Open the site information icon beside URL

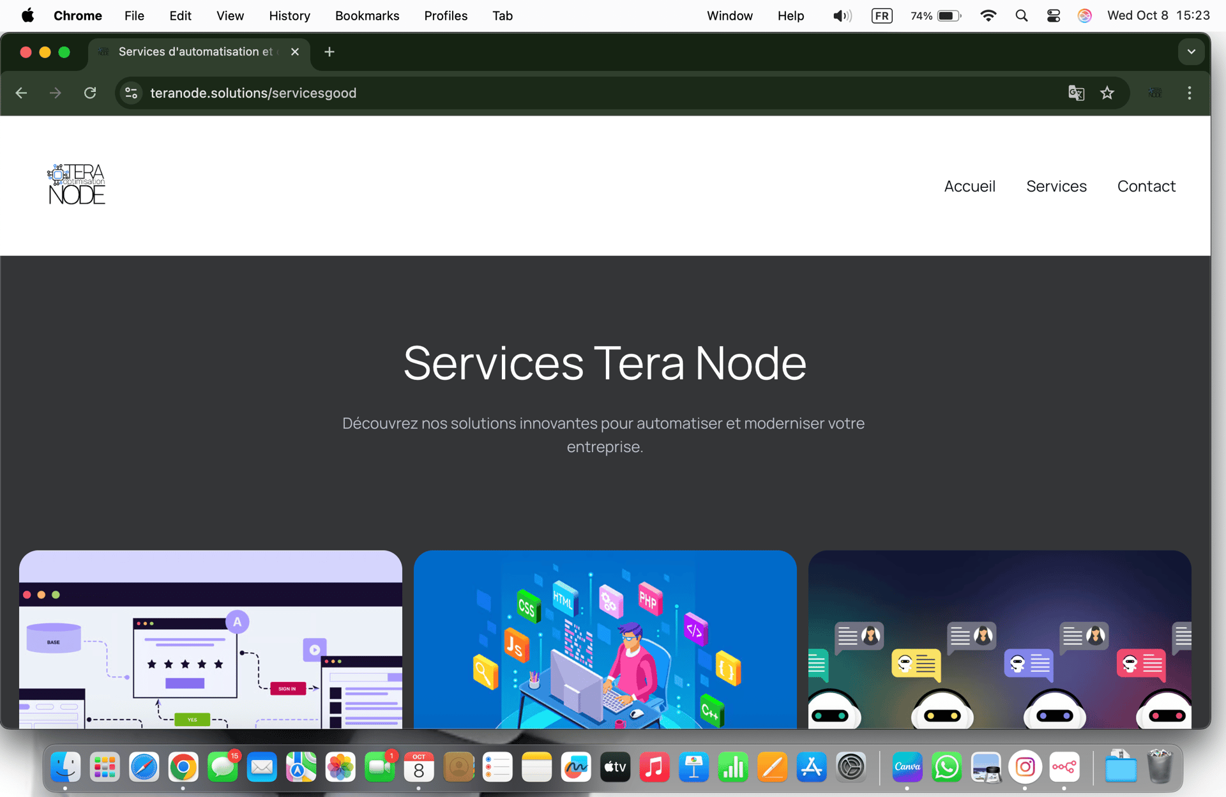132,93
